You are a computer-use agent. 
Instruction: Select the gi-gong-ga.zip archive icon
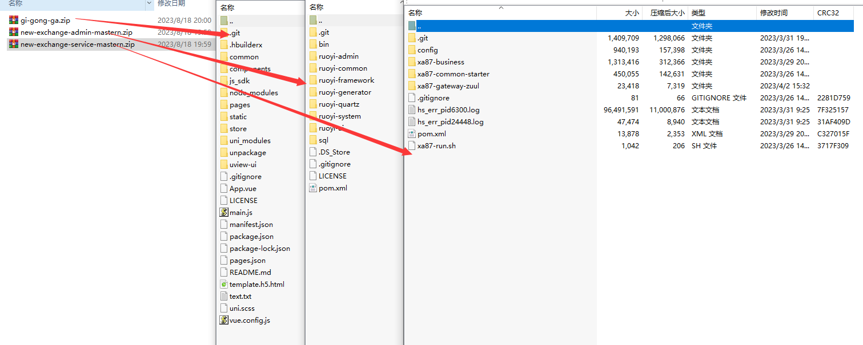coord(14,20)
